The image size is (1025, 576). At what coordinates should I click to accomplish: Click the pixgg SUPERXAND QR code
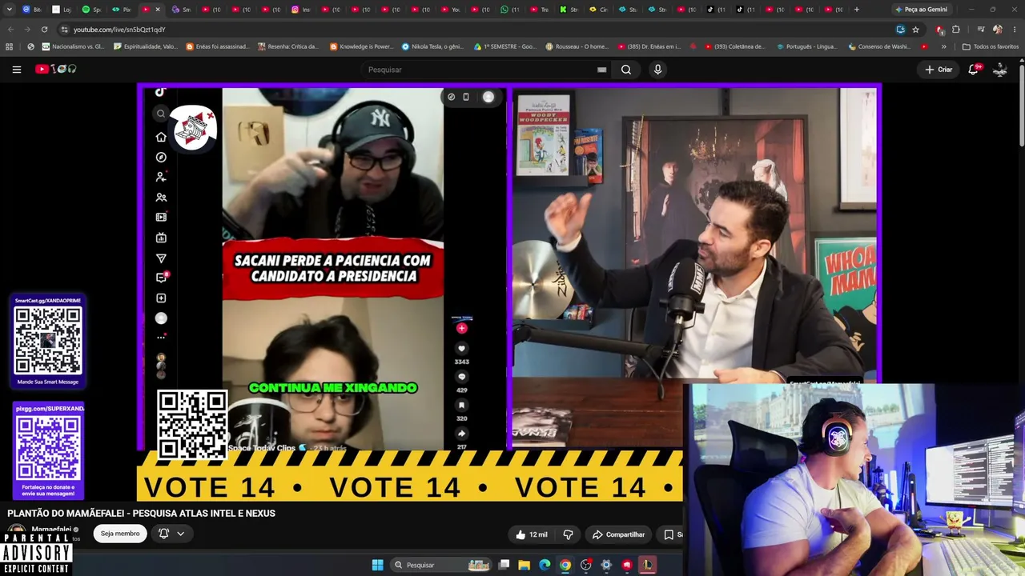(x=48, y=448)
